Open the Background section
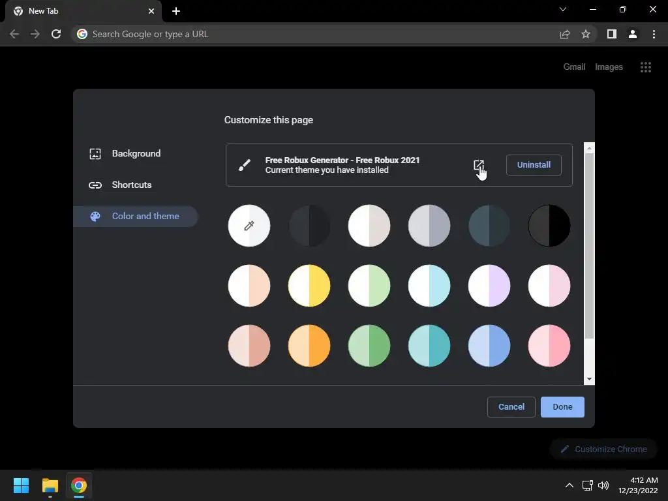668x501 pixels. [136, 154]
